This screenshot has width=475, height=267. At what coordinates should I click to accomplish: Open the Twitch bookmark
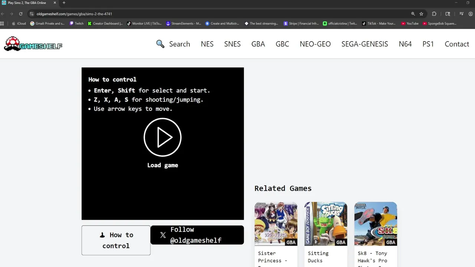click(76, 23)
